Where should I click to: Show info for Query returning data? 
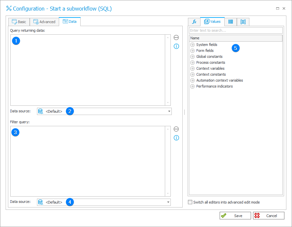point(176,46)
